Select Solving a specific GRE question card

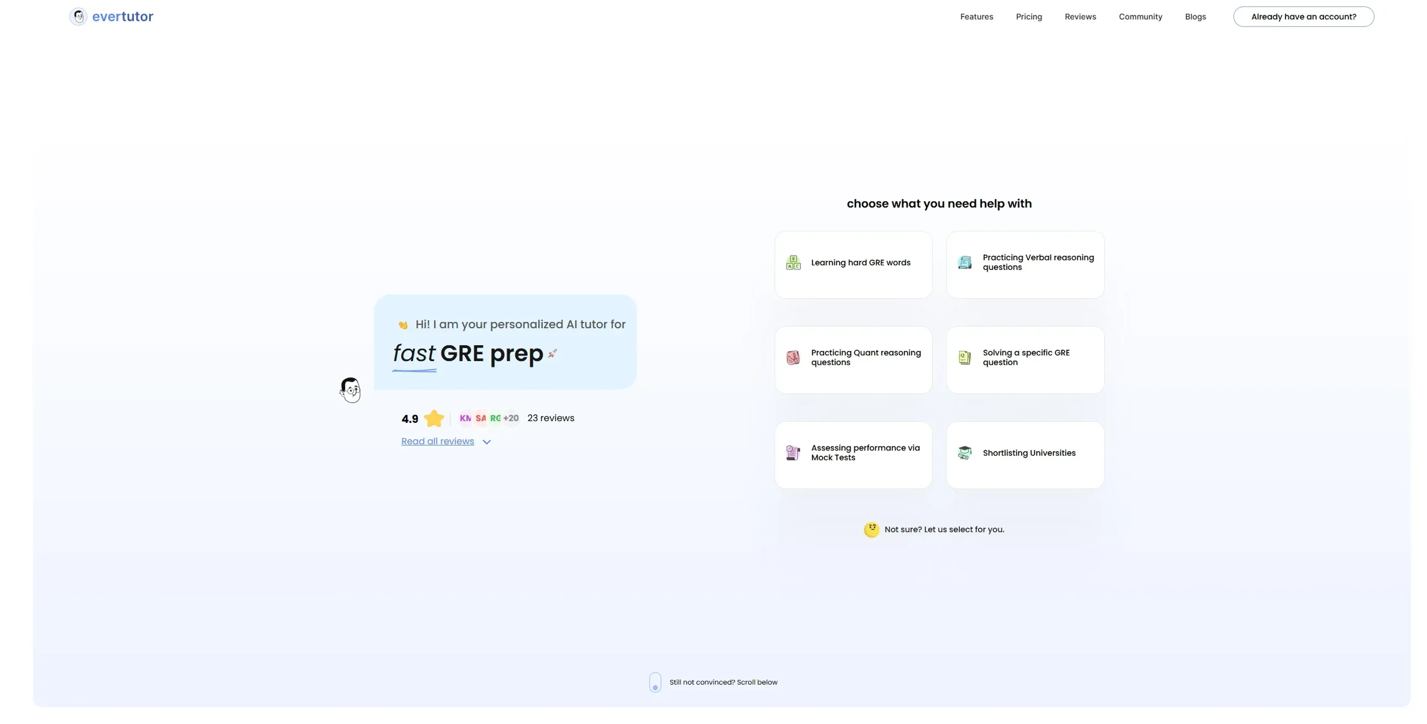click(x=1025, y=360)
